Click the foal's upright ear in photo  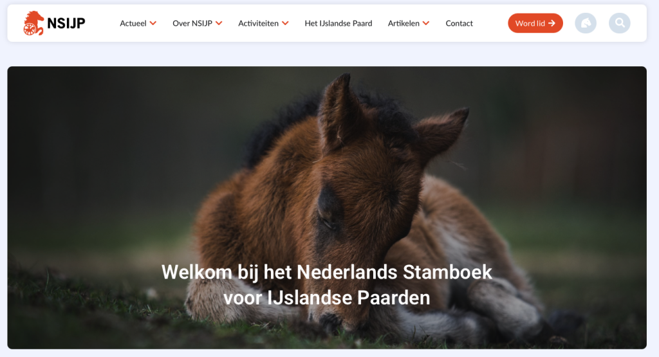[340, 111]
